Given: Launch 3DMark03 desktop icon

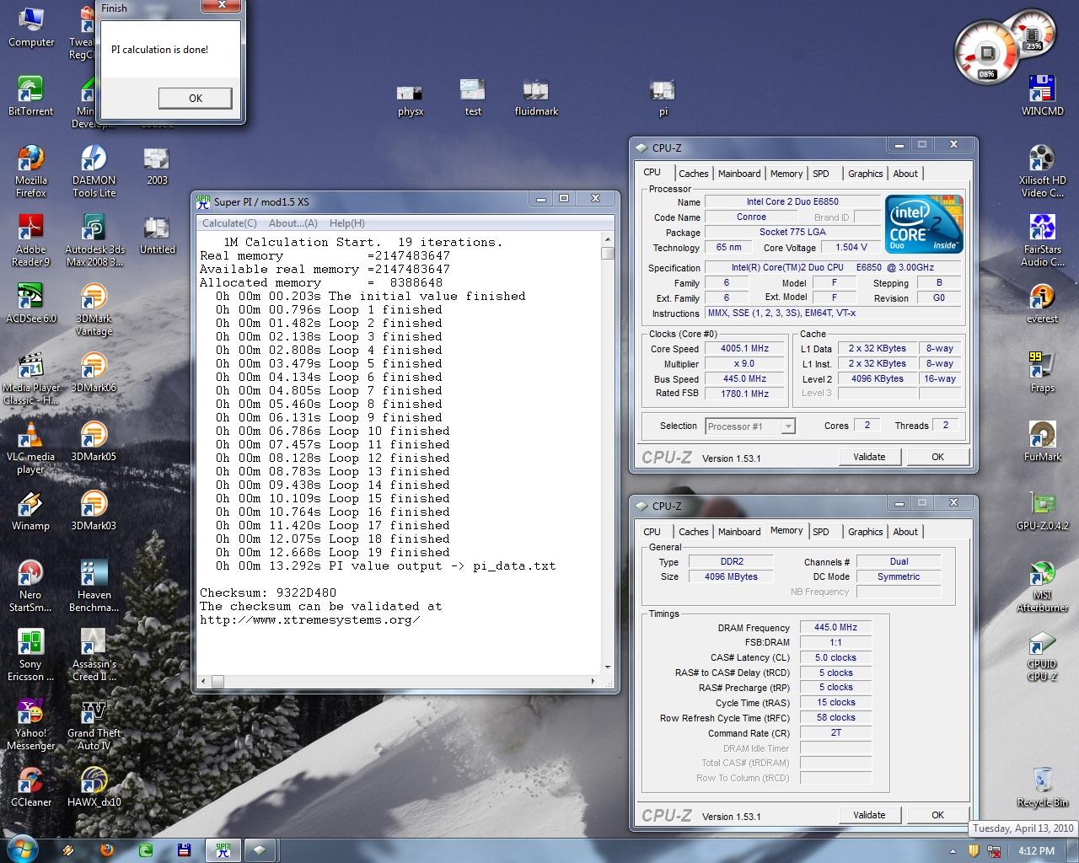Looking at the screenshot, I should tap(94, 510).
